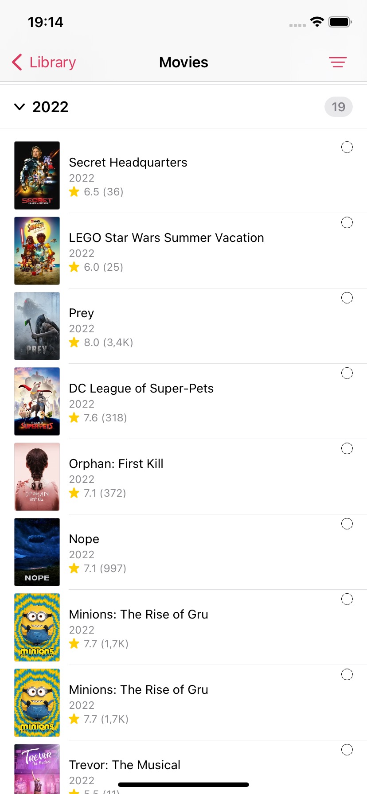
Task: Tap the 19 count badge
Action: [x=338, y=107]
